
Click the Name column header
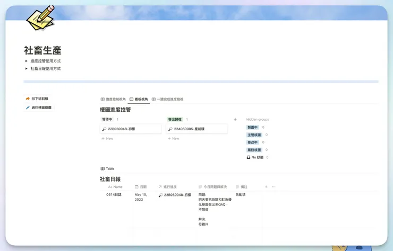coord(115,187)
